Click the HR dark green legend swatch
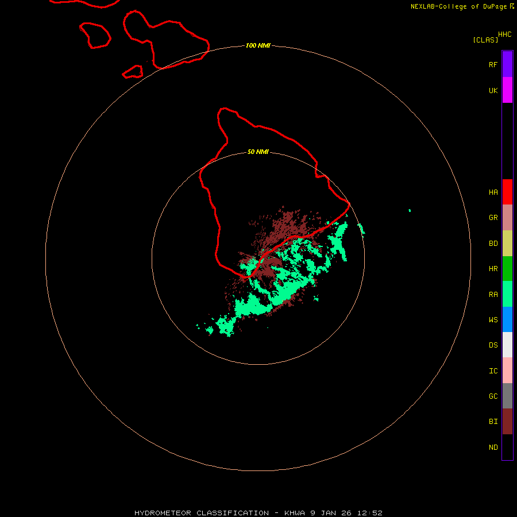Viewport: 517px width, 517px height. point(507,268)
